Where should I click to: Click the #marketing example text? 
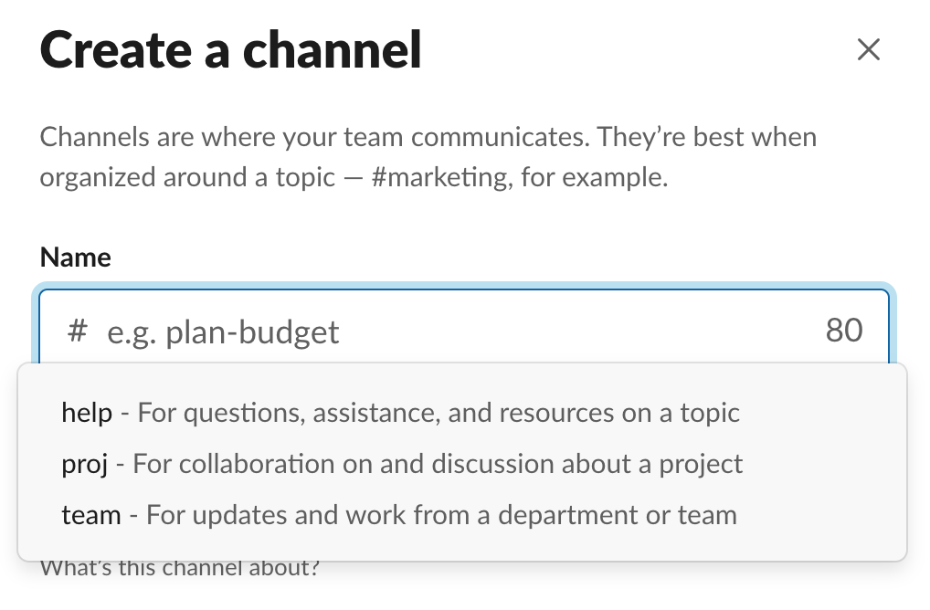(442, 176)
